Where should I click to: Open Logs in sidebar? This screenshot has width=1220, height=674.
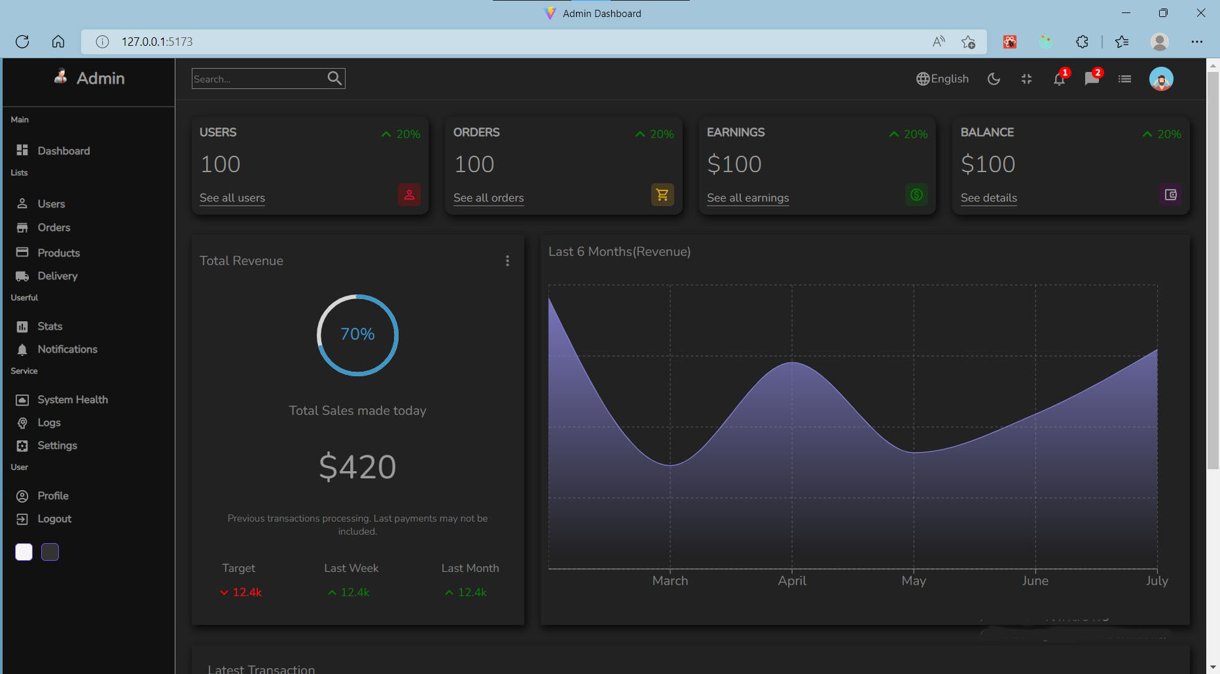pyautogui.click(x=39, y=422)
